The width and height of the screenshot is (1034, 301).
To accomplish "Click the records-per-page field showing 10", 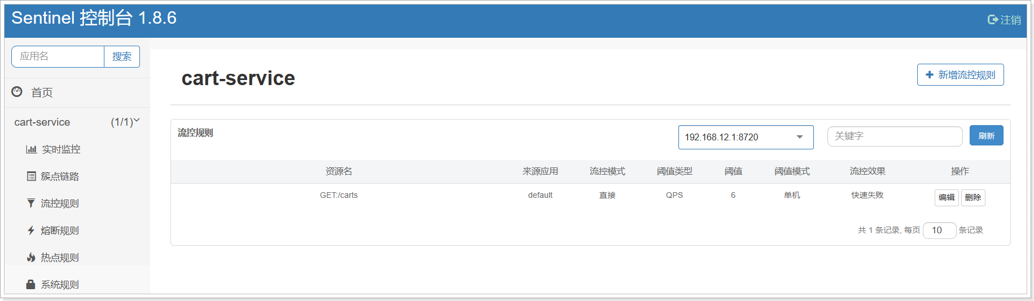I will 939,230.
